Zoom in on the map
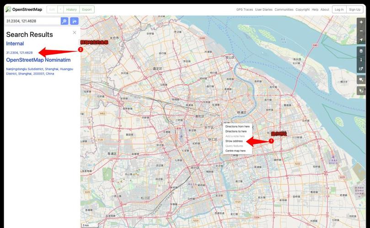The height and width of the screenshot is (228, 370). click(361, 22)
